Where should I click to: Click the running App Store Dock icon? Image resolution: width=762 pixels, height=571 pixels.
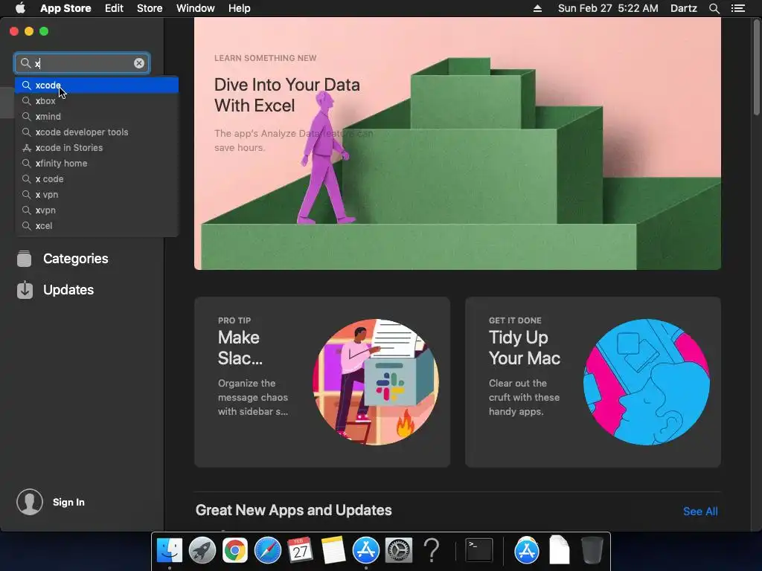point(366,550)
